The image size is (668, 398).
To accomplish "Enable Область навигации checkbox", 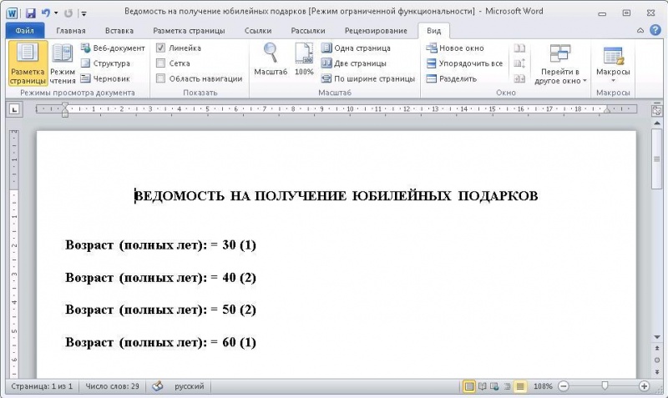I will coord(160,78).
